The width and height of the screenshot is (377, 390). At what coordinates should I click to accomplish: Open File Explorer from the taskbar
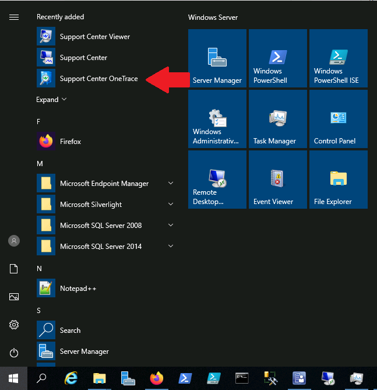100,378
